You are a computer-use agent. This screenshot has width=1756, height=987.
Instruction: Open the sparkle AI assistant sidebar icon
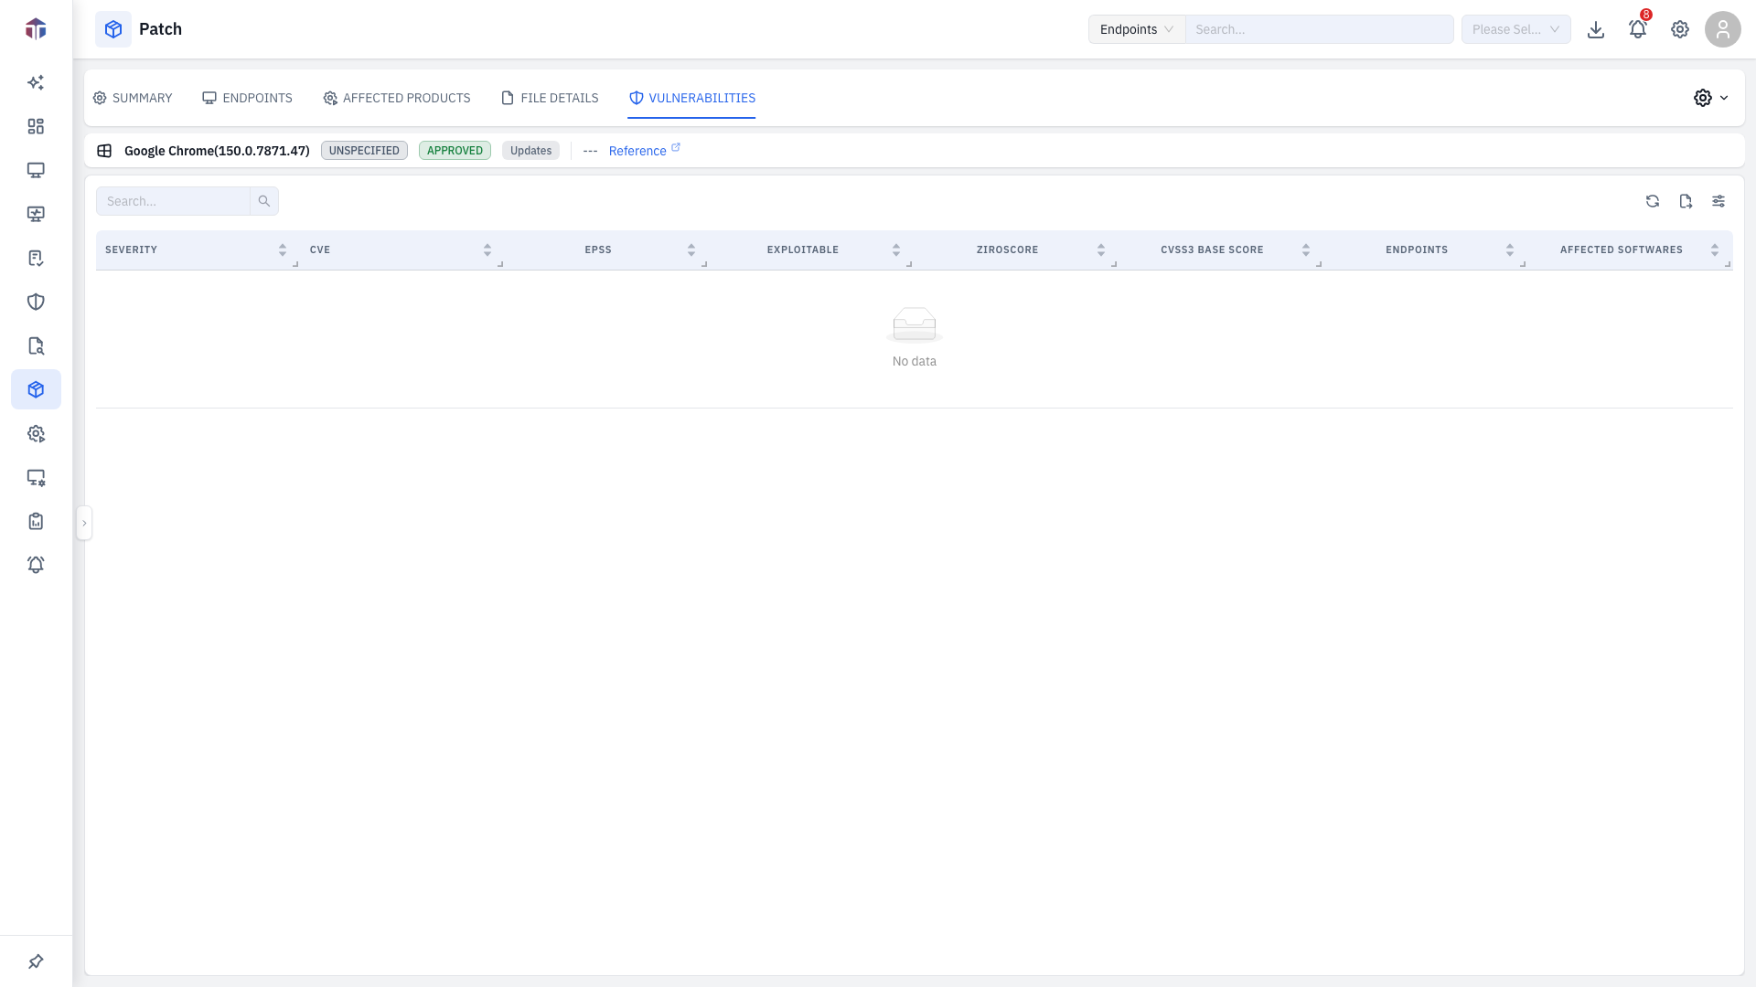pyautogui.click(x=36, y=82)
